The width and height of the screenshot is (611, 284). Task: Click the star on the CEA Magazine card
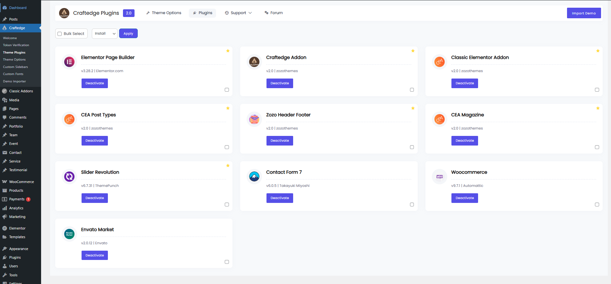click(598, 108)
